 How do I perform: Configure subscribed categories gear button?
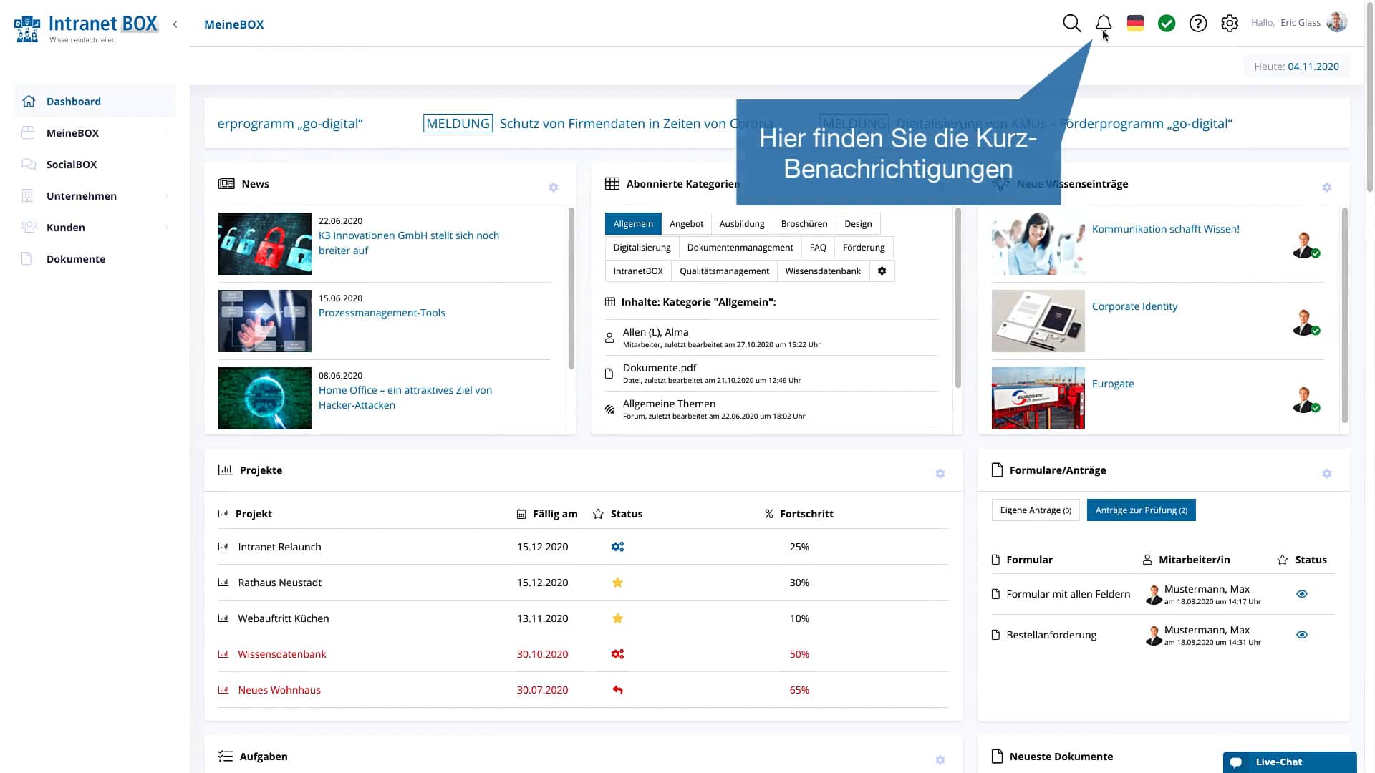(882, 271)
